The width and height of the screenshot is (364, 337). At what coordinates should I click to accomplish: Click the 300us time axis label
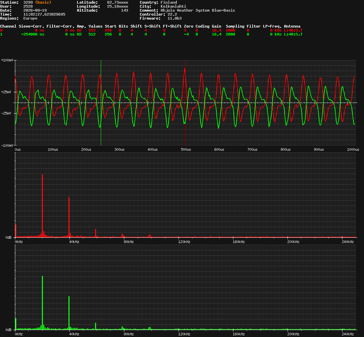(119, 150)
